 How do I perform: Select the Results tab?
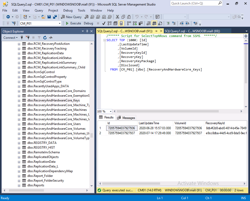click(x=106, y=117)
